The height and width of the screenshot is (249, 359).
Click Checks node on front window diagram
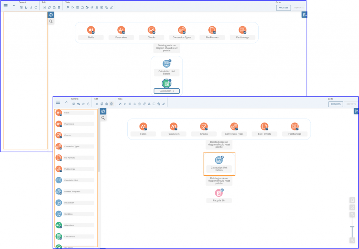[204, 129]
